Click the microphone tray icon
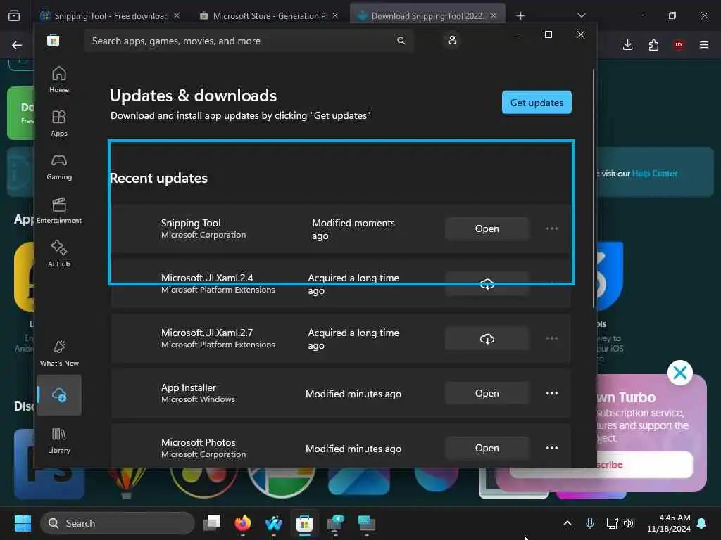The image size is (721, 540). [590, 523]
